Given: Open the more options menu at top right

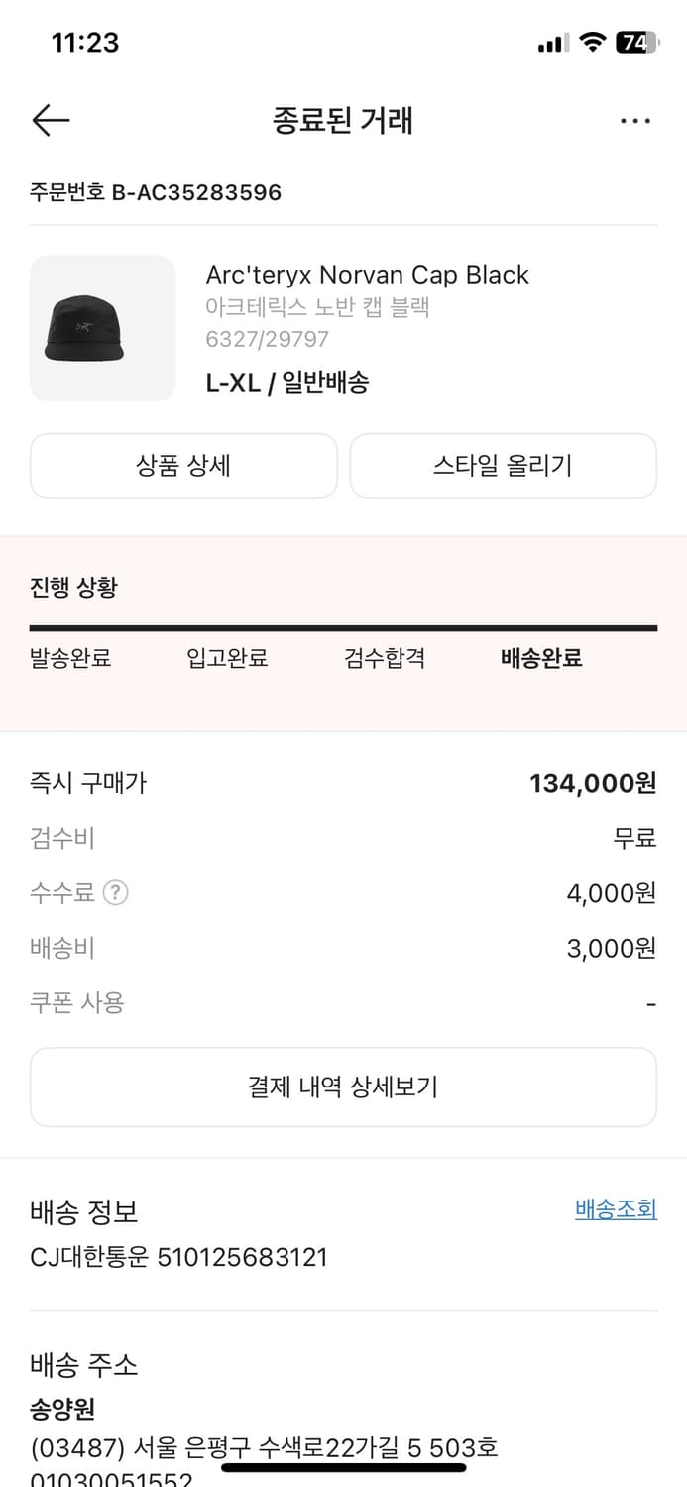Looking at the screenshot, I should [634, 120].
